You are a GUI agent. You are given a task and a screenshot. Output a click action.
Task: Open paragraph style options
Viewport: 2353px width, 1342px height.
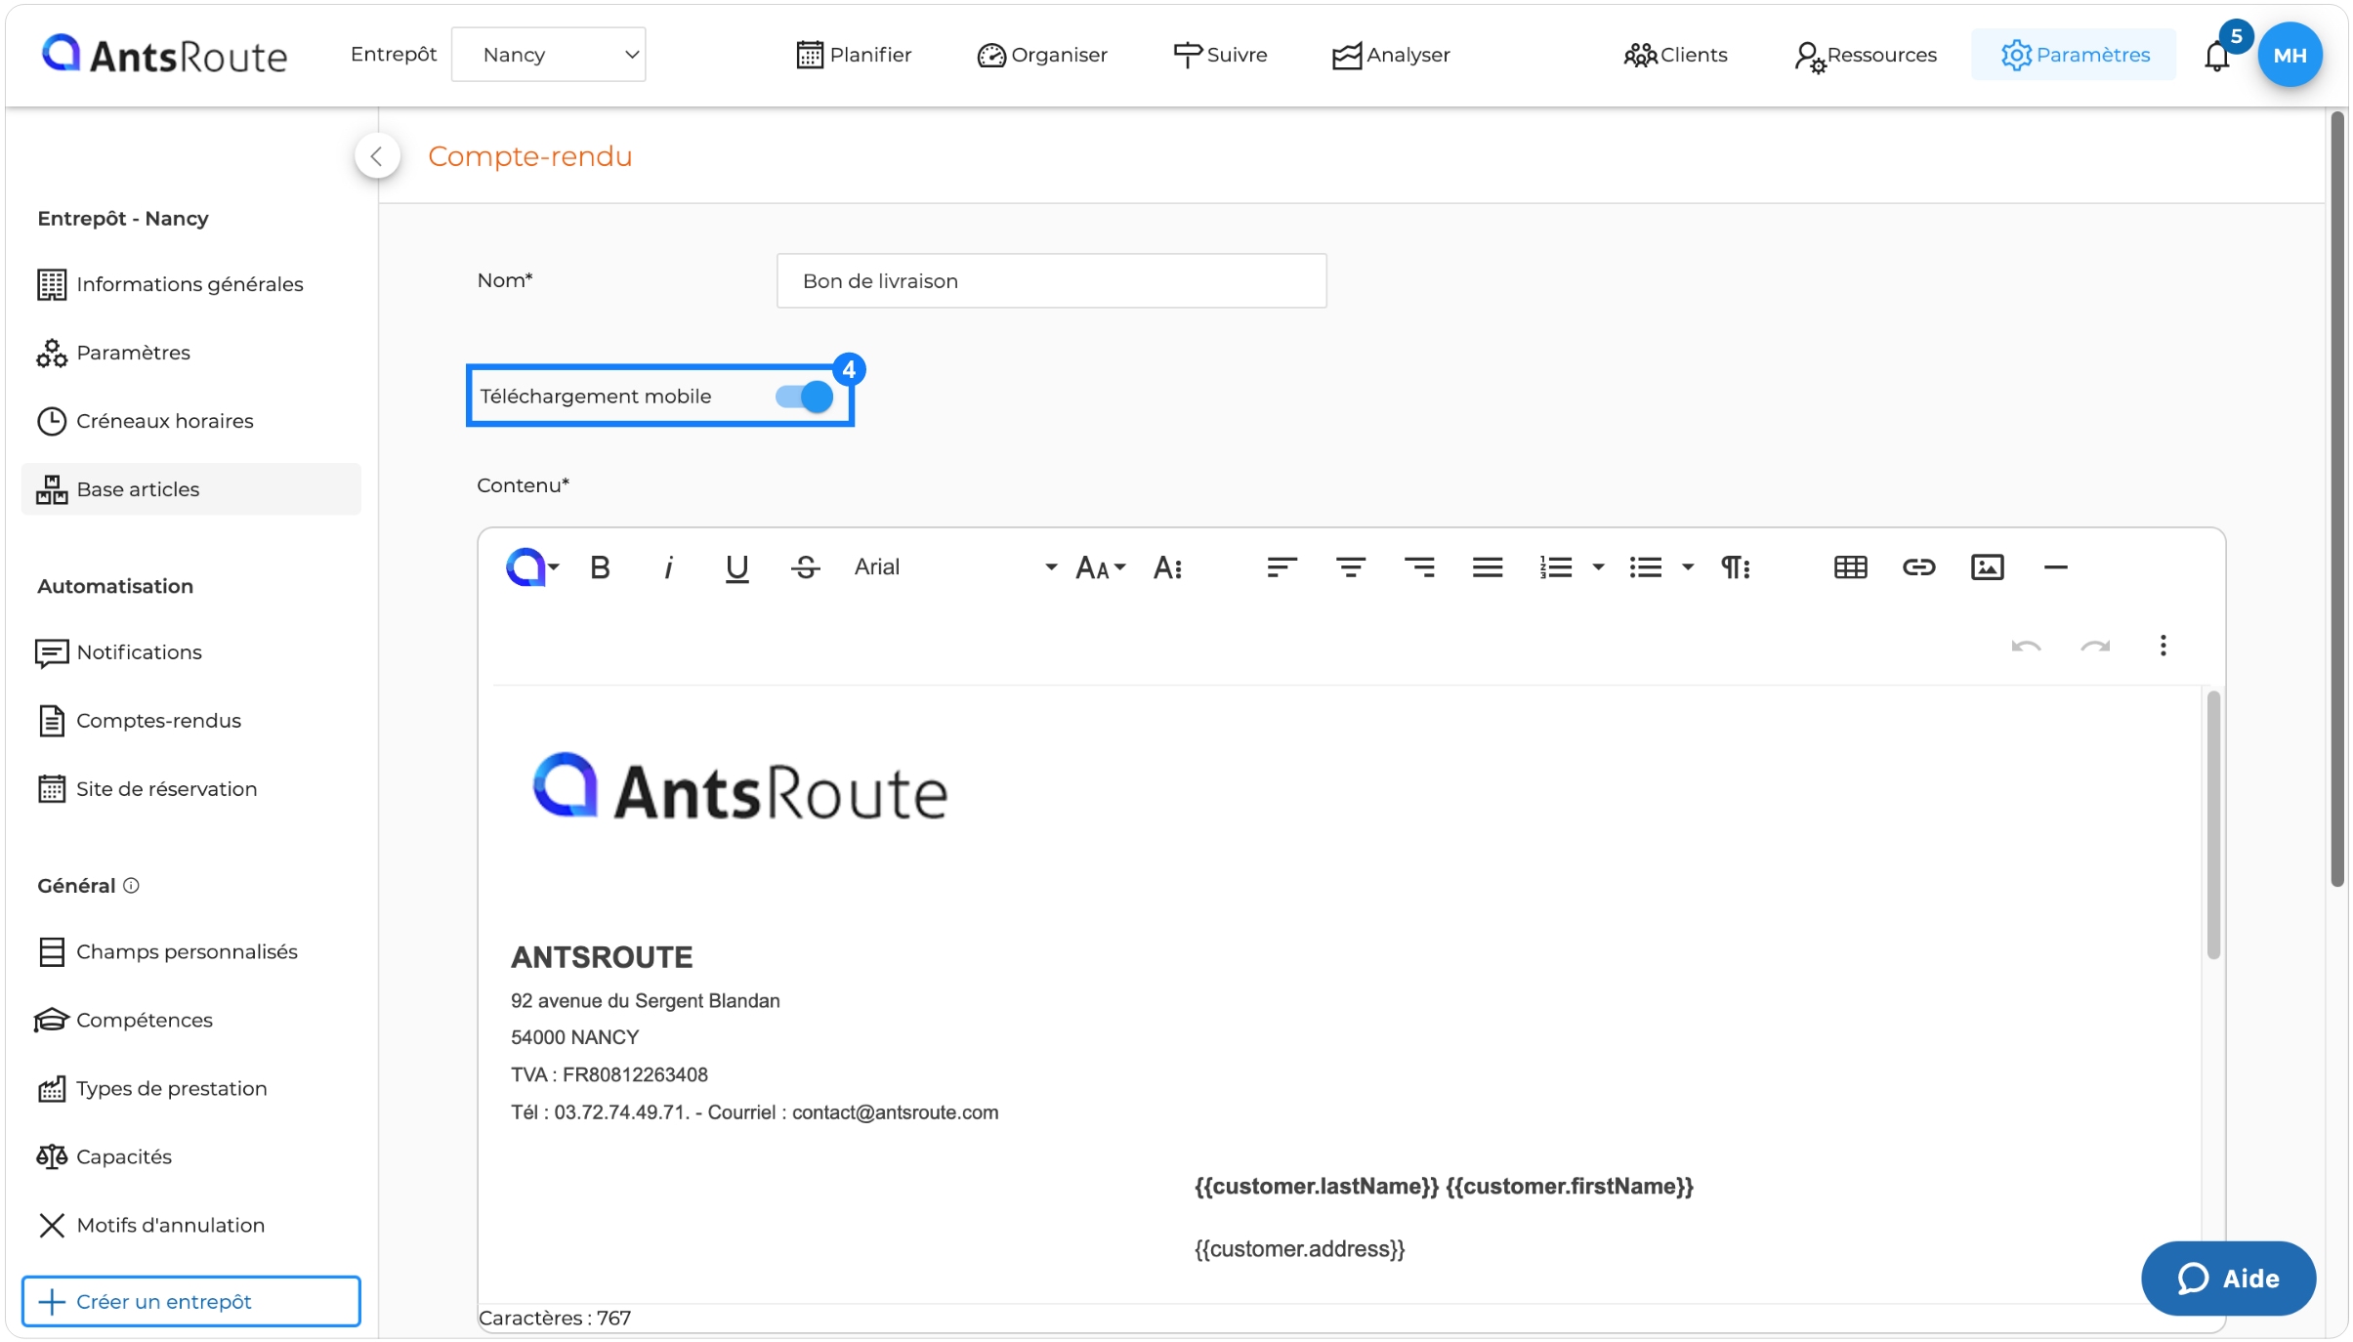pos(1735,567)
